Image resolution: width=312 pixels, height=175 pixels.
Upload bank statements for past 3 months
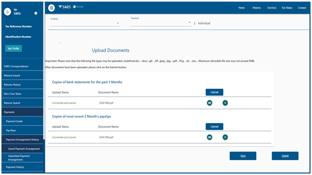pos(214,92)
